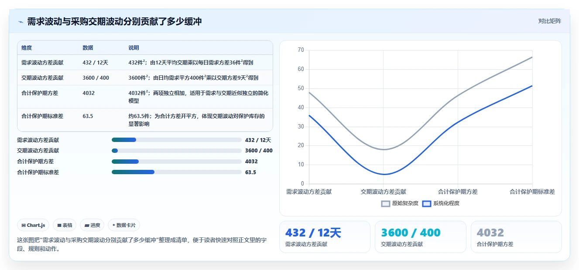Click the 交期波动方差贡献 progress bar
Viewport: 579px width, 270px height.
coord(177,151)
